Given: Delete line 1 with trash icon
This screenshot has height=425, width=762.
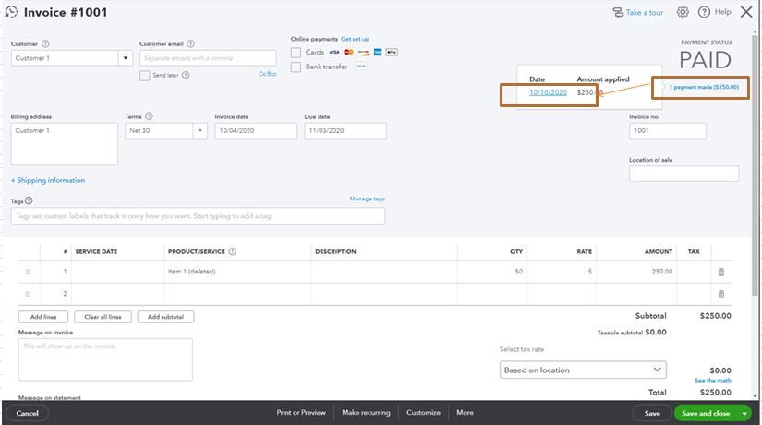Looking at the screenshot, I should tap(721, 272).
